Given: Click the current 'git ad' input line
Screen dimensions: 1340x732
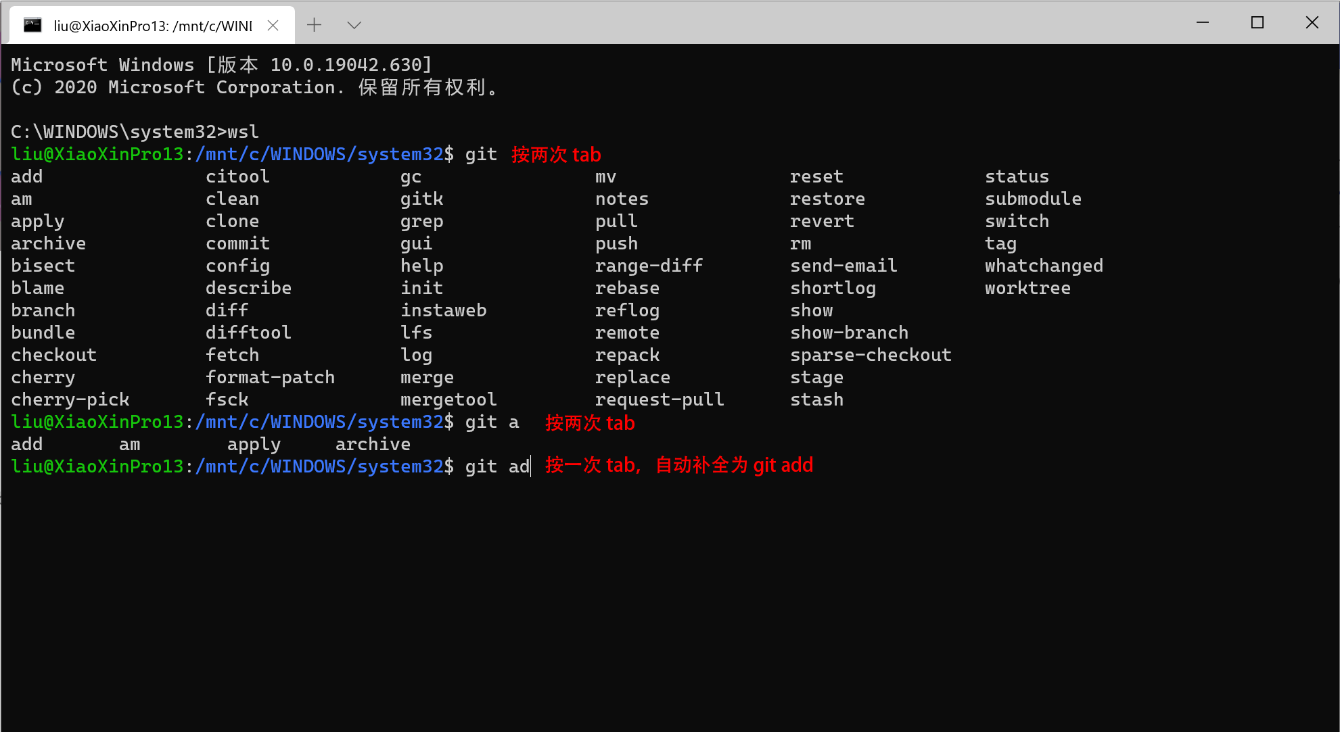Looking at the screenshot, I should pos(271,466).
